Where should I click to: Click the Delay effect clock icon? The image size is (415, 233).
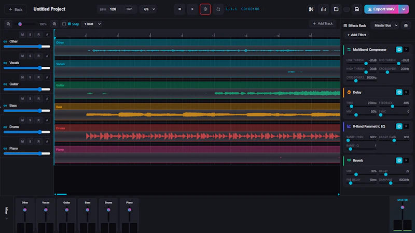[349, 92]
